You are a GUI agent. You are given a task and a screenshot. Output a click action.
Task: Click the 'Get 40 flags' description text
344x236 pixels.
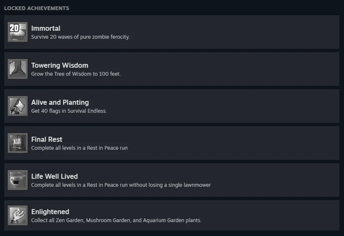click(69, 111)
